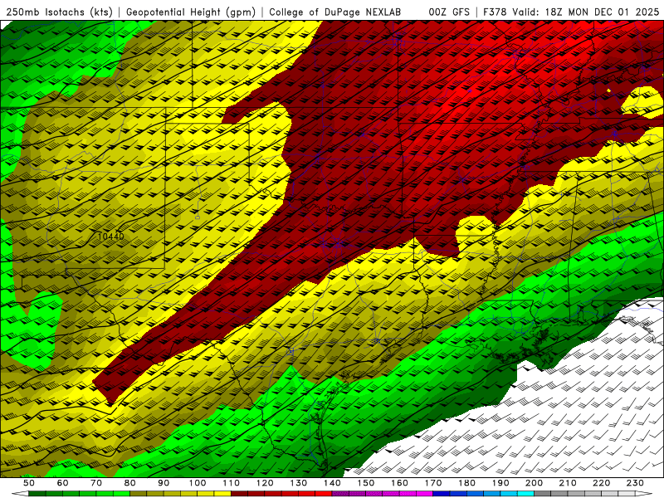The width and height of the screenshot is (664, 498).
Task: Click the 80 label on the color bar
Action: [x=130, y=483]
